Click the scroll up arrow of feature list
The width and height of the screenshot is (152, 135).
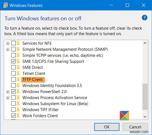[145, 43]
